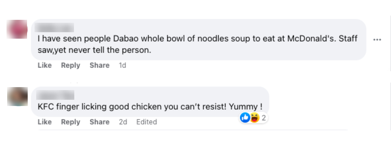The height and width of the screenshot is (144, 391).
Task: Share the KFC chicken comment
Action: (x=99, y=122)
